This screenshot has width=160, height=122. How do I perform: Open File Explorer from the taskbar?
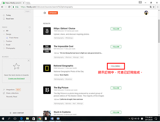pos(27,119)
